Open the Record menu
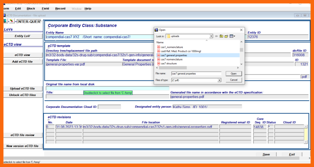The height and width of the screenshot is (167, 314). click(60, 8)
